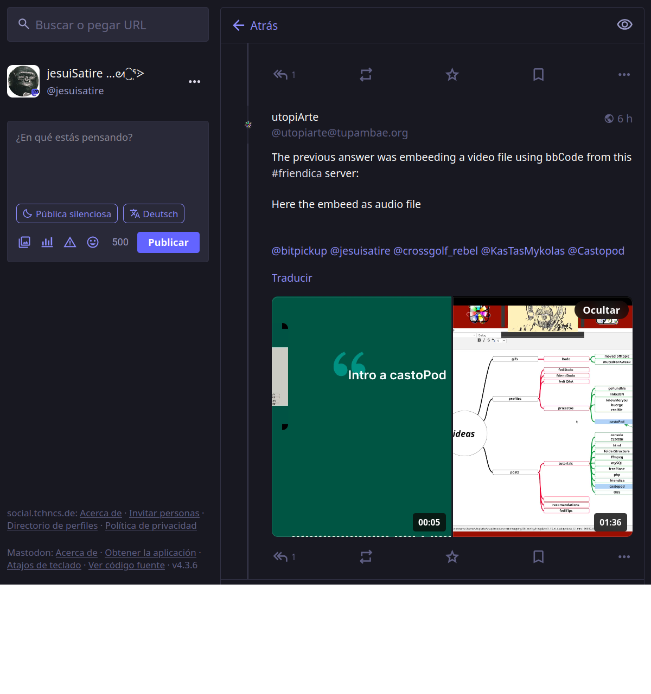Image resolution: width=651 pixels, height=694 pixels.
Task: Bookmark utopiArte's post
Action: coord(538,556)
